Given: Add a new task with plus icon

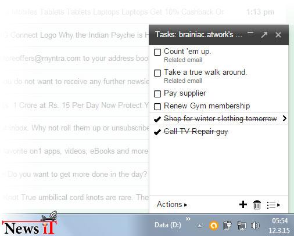Looking at the screenshot, I should [x=243, y=205].
